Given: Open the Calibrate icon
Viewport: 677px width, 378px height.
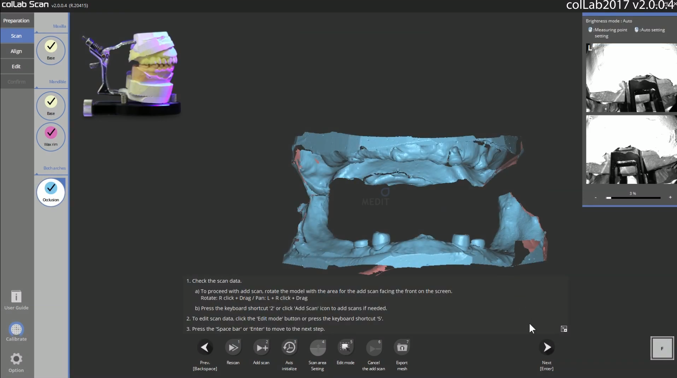Looking at the screenshot, I should pyautogui.click(x=16, y=329).
